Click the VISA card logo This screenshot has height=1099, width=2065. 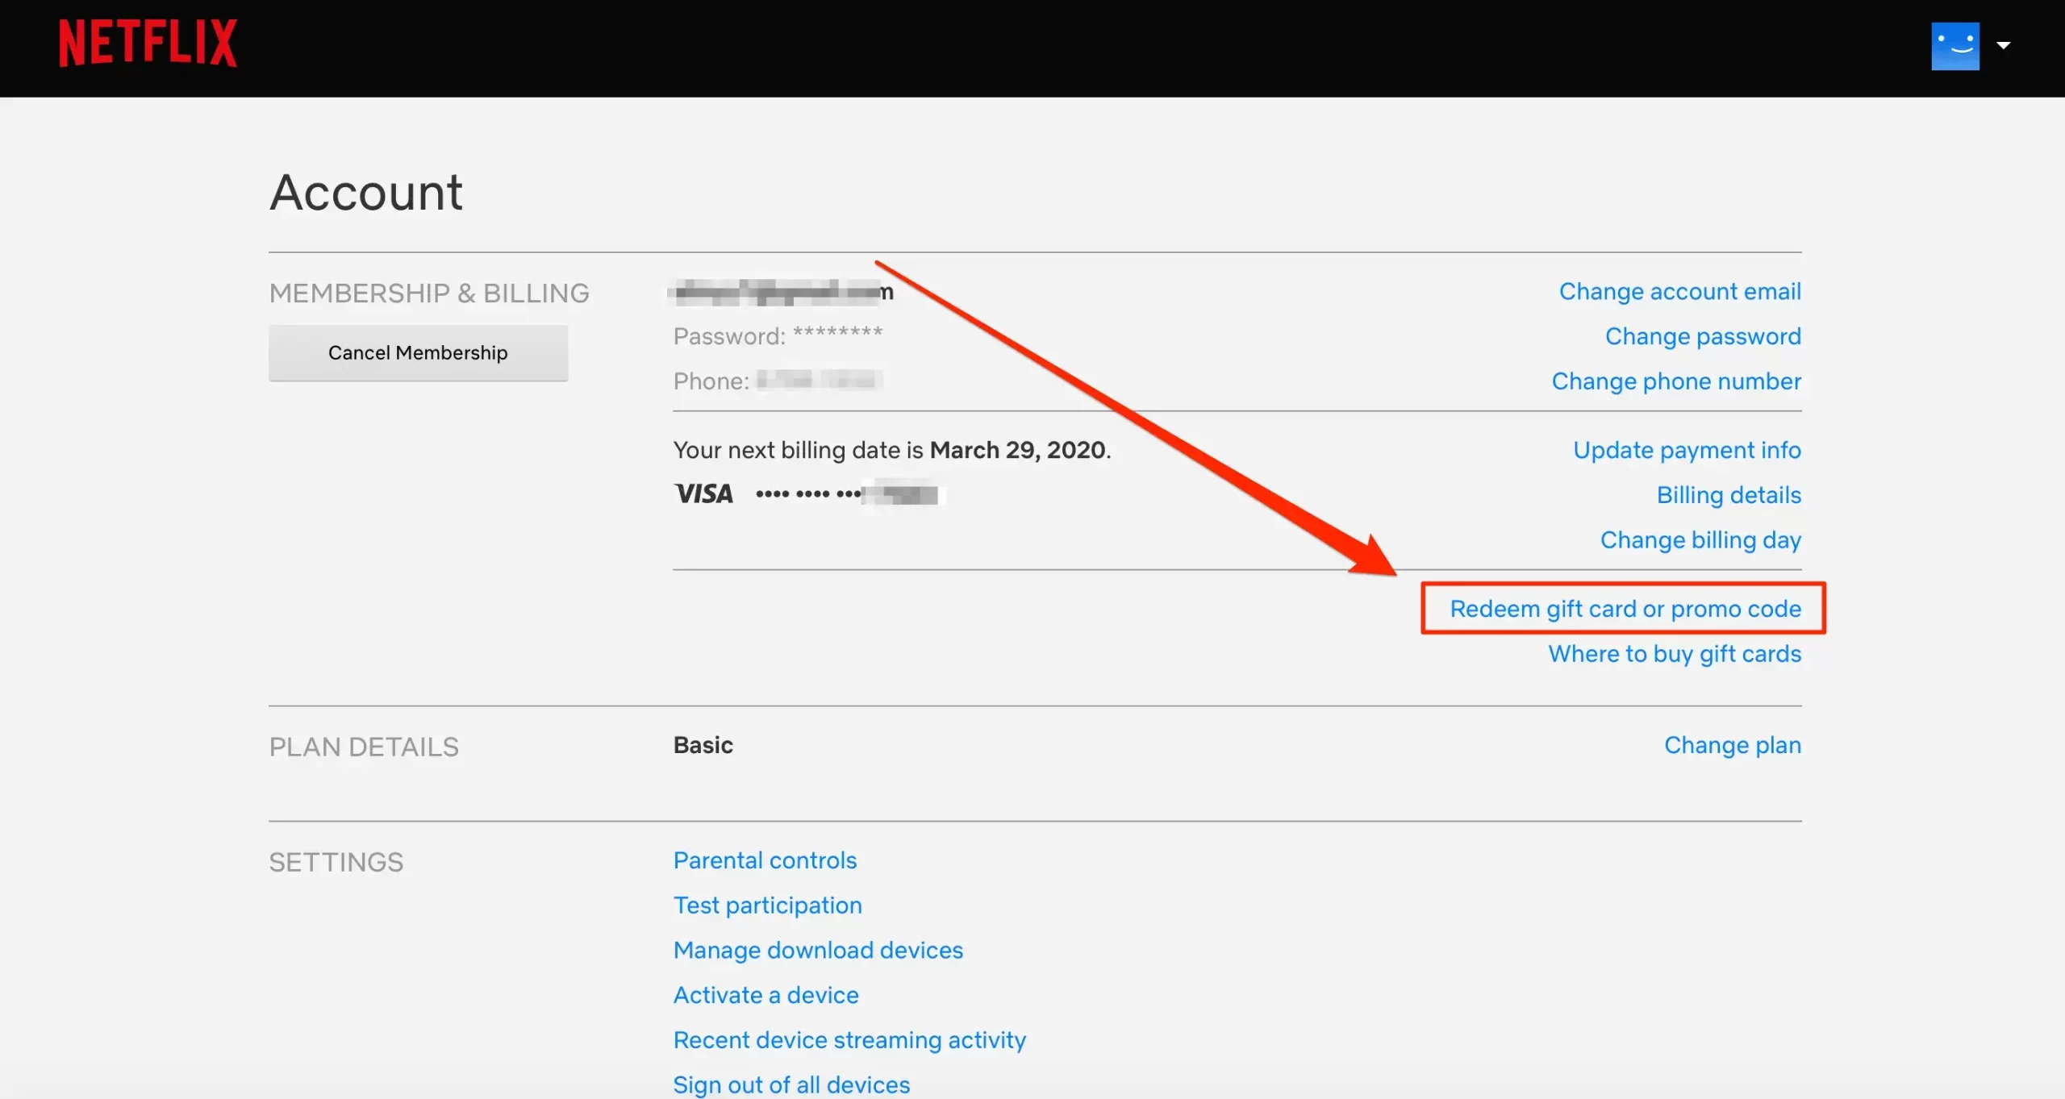coord(703,493)
